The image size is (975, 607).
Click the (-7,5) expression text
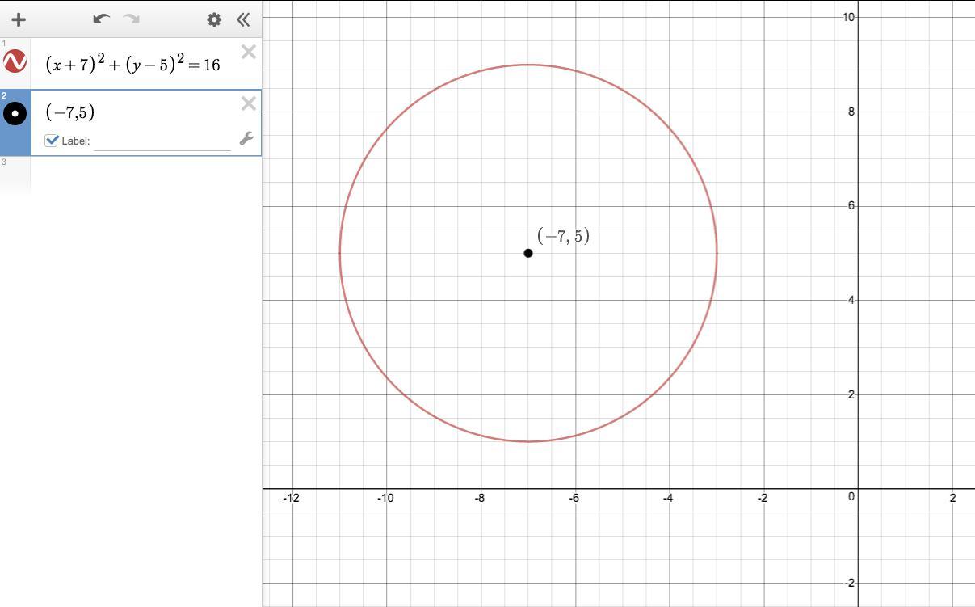[x=70, y=112]
